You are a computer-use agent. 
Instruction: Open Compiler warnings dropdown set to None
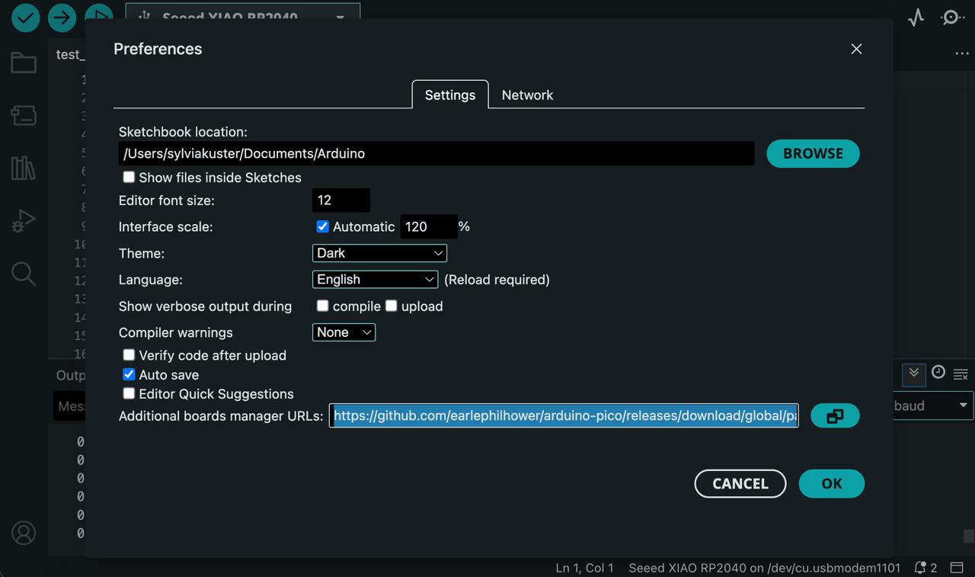(344, 332)
